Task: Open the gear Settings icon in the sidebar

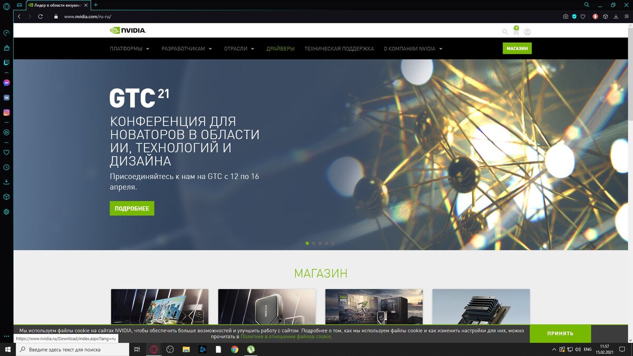Action: [6, 211]
